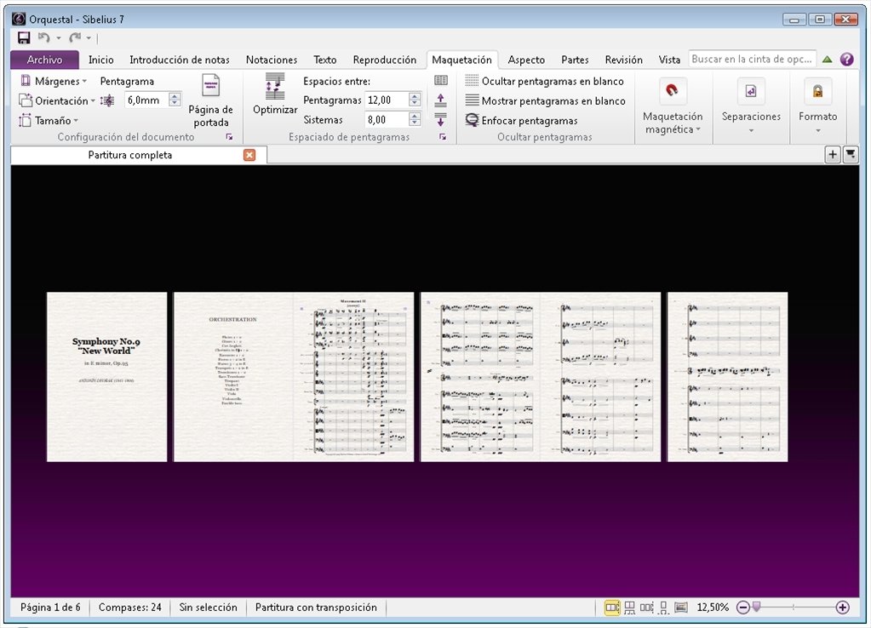Click the page-columns icon above the spacing arrows

coord(441,81)
